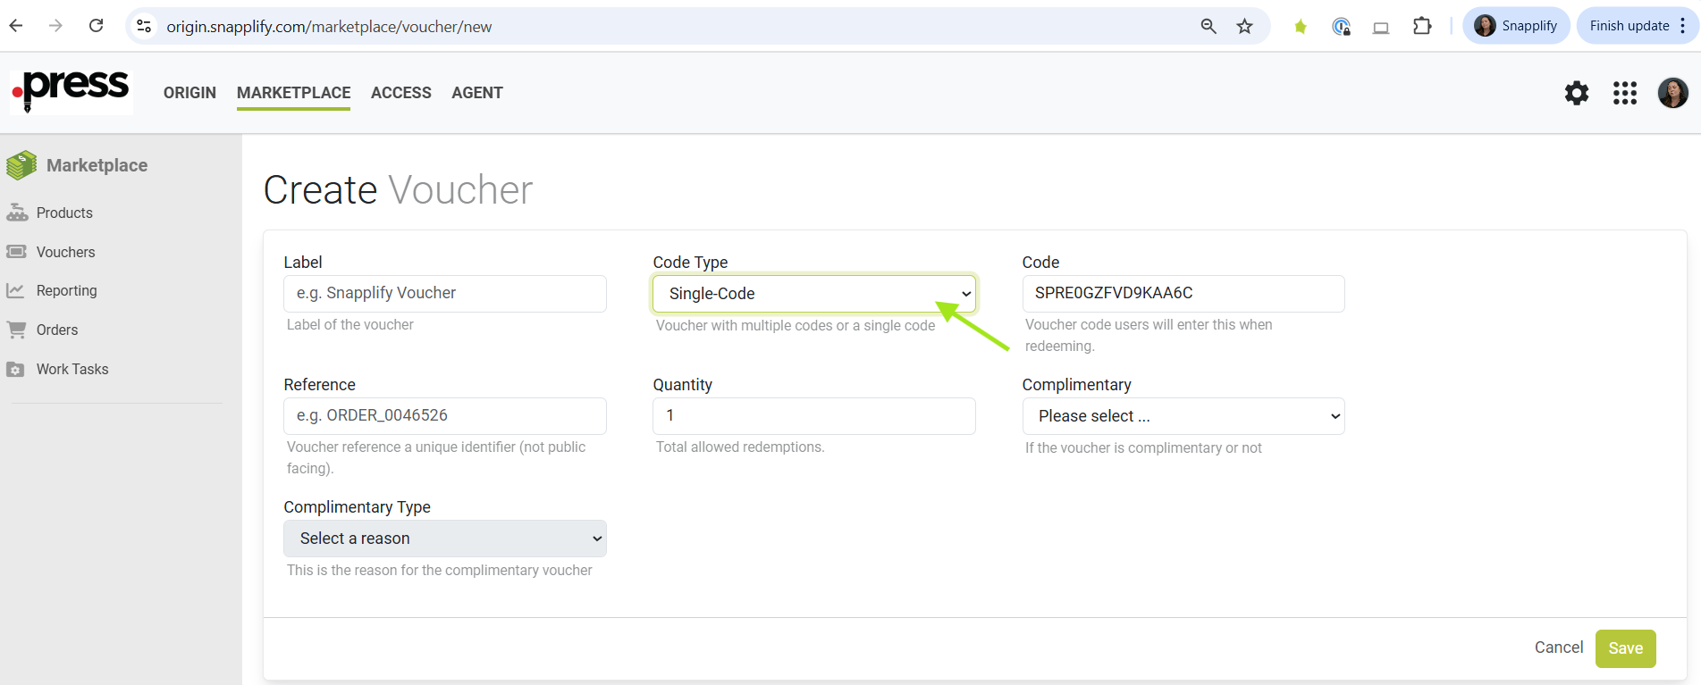Click the Marketplace sidebar heading

97,165
